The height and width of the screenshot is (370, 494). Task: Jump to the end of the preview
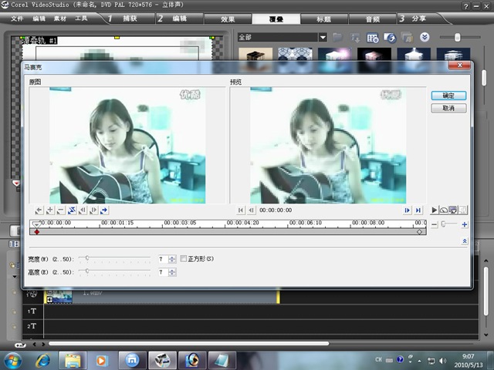(x=418, y=210)
